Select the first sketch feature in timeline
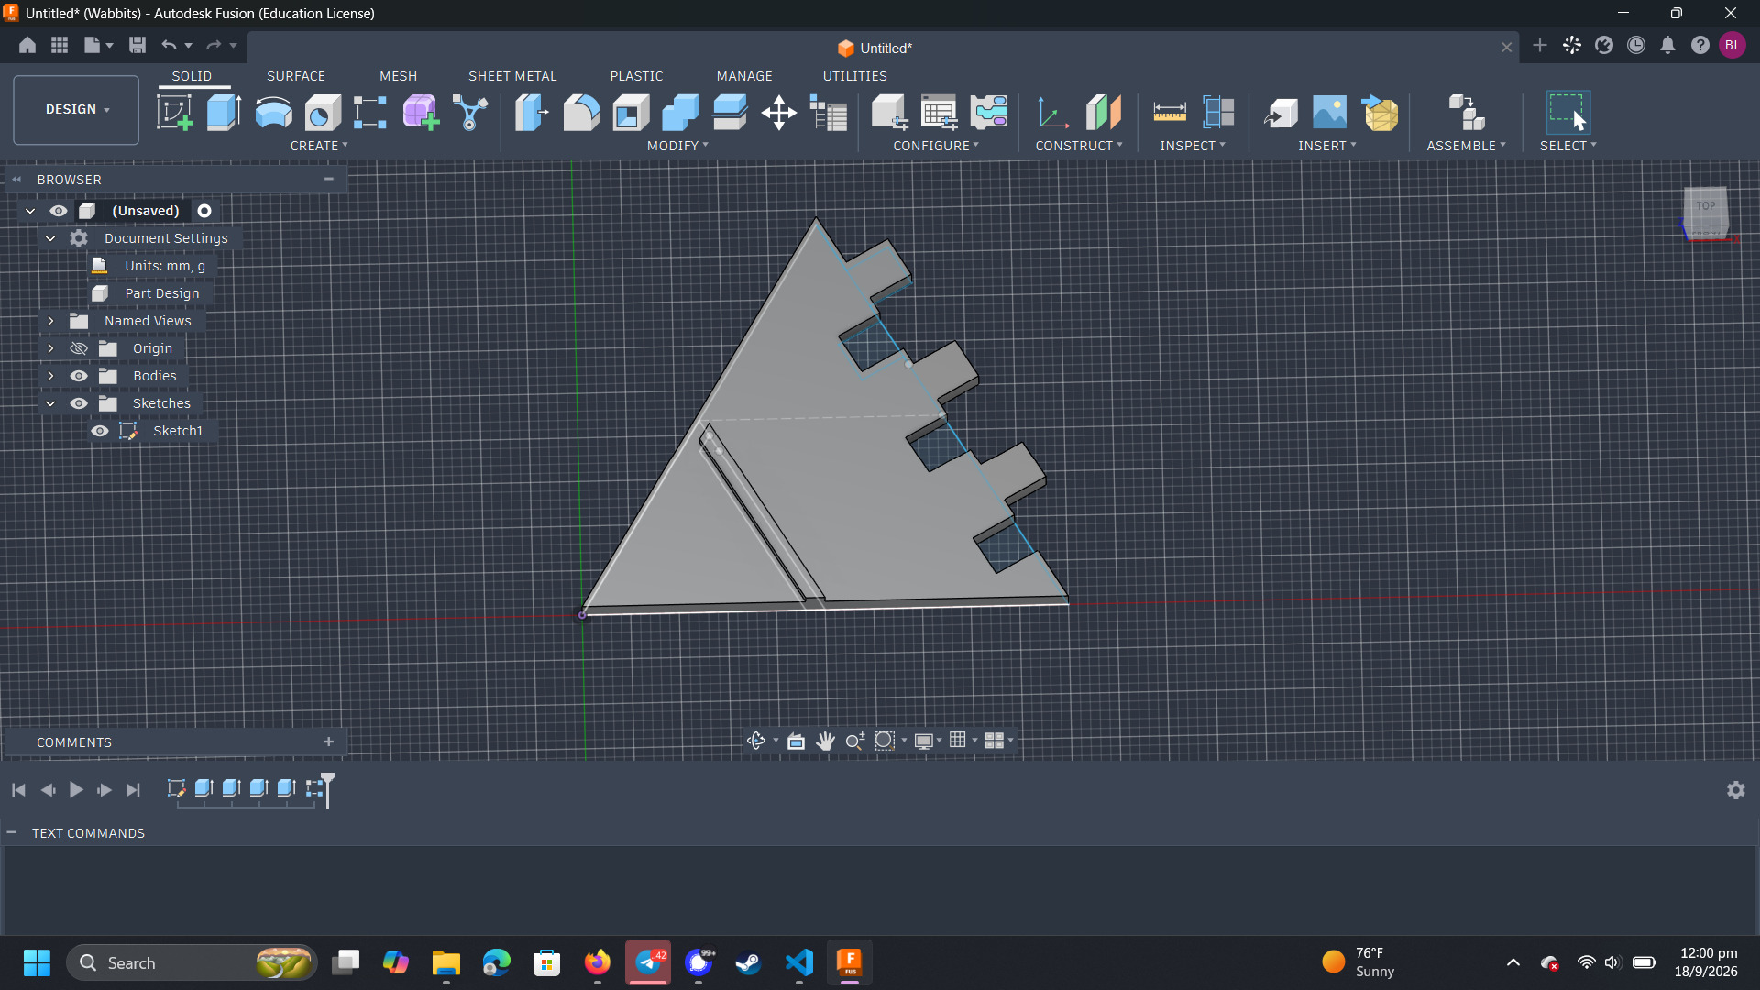This screenshot has width=1760, height=990. 176,788
